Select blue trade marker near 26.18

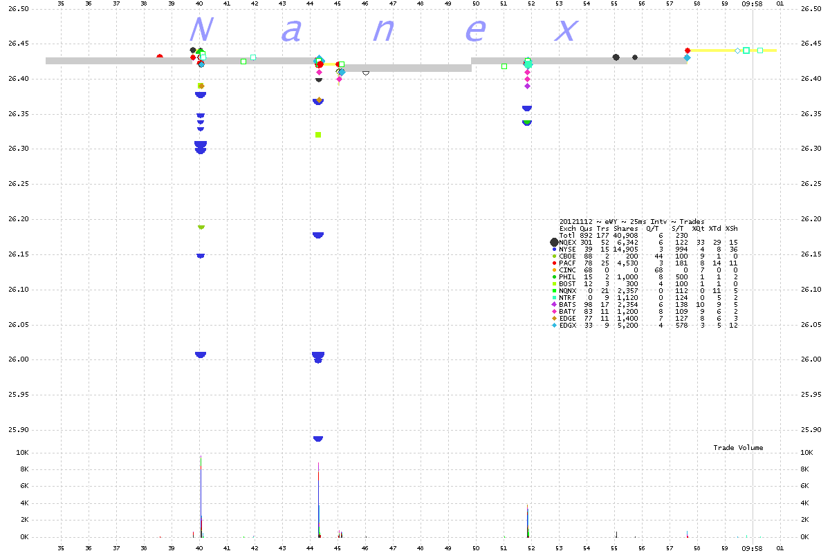click(x=318, y=235)
